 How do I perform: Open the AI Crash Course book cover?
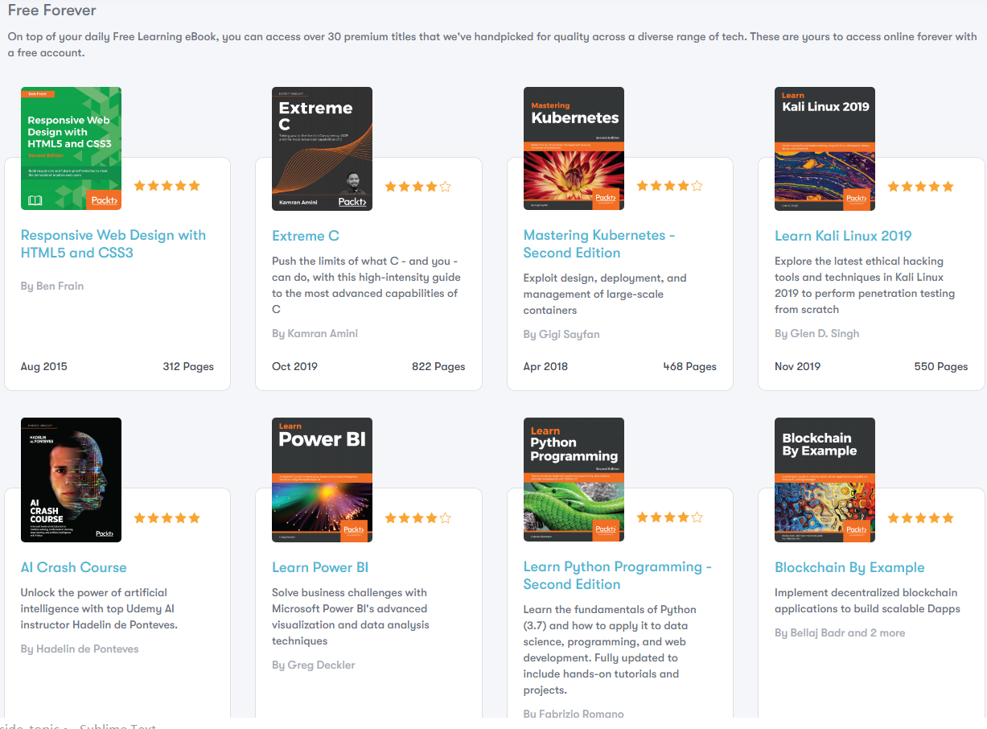pos(71,480)
